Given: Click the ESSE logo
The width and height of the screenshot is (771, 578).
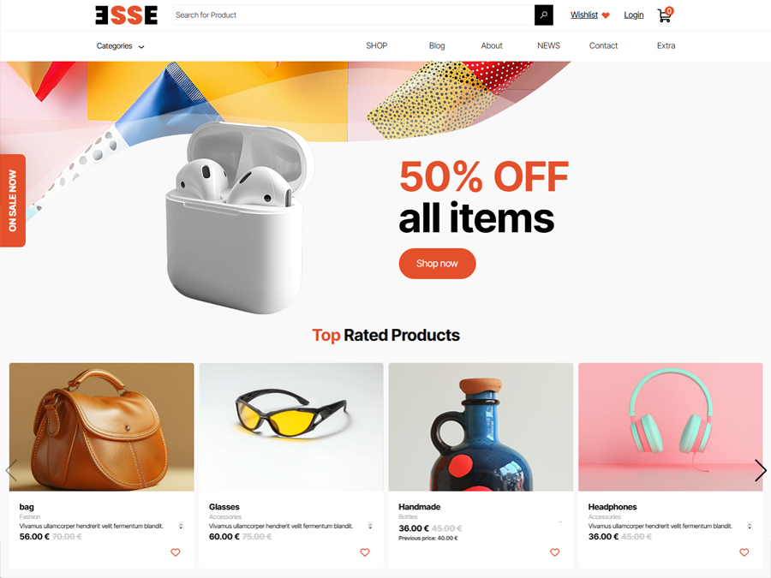Looking at the screenshot, I should pyautogui.click(x=127, y=15).
